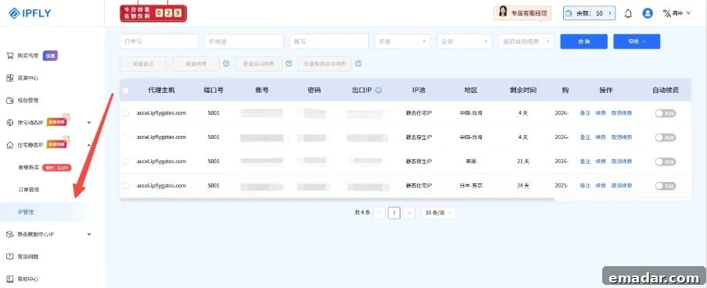
Task: Click the info icon beside 出口IP
Action: (379, 90)
